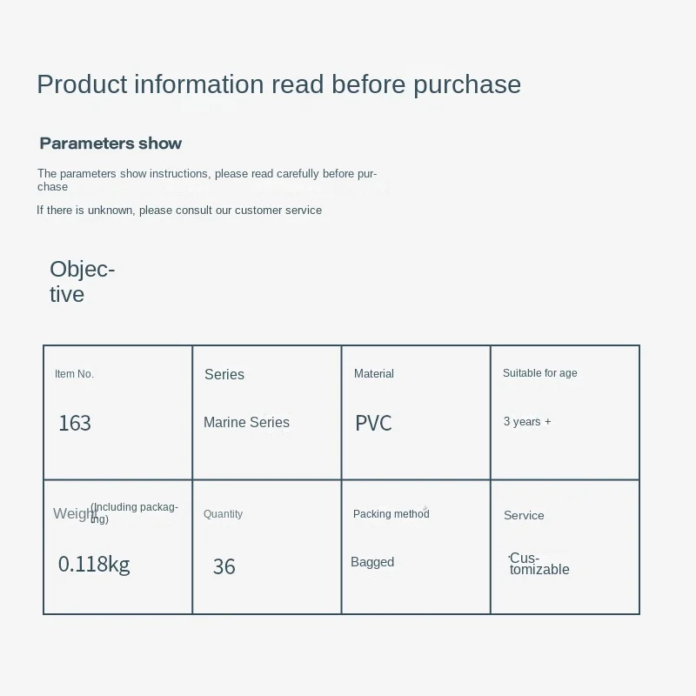Screen dimensions: 696x696
Task: Click the "please read carefully" instruction paragraph
Action: 206,179
